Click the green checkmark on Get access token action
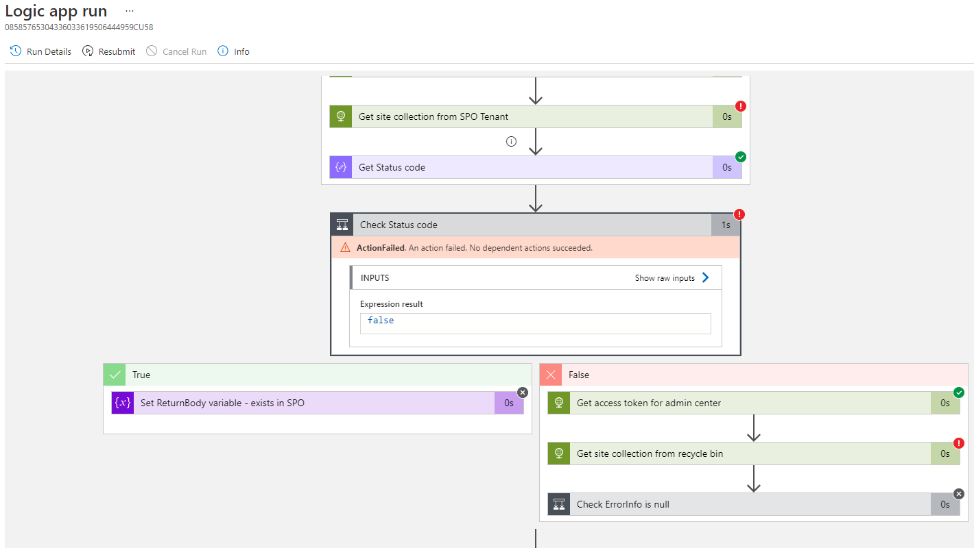This screenshot has width=974, height=548. [x=958, y=393]
